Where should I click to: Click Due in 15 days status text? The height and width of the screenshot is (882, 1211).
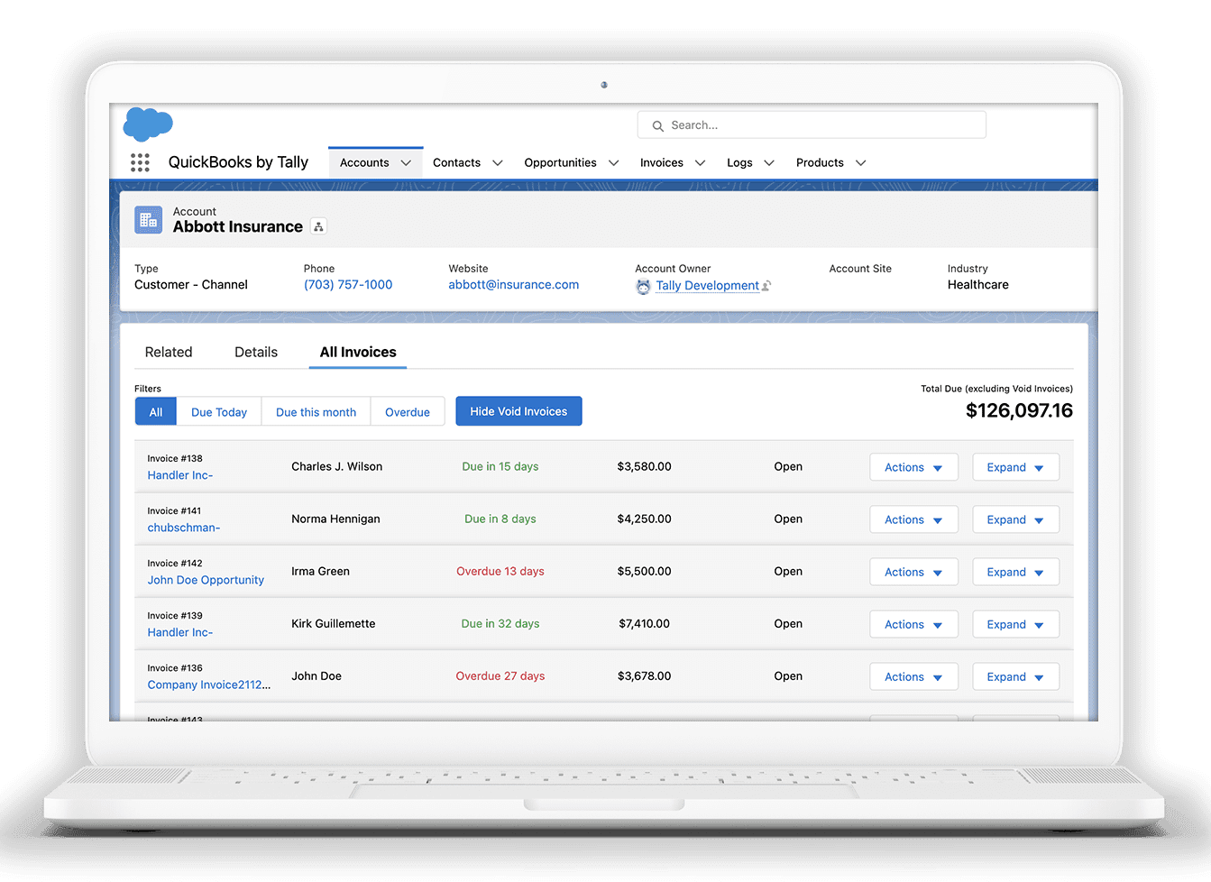(500, 467)
